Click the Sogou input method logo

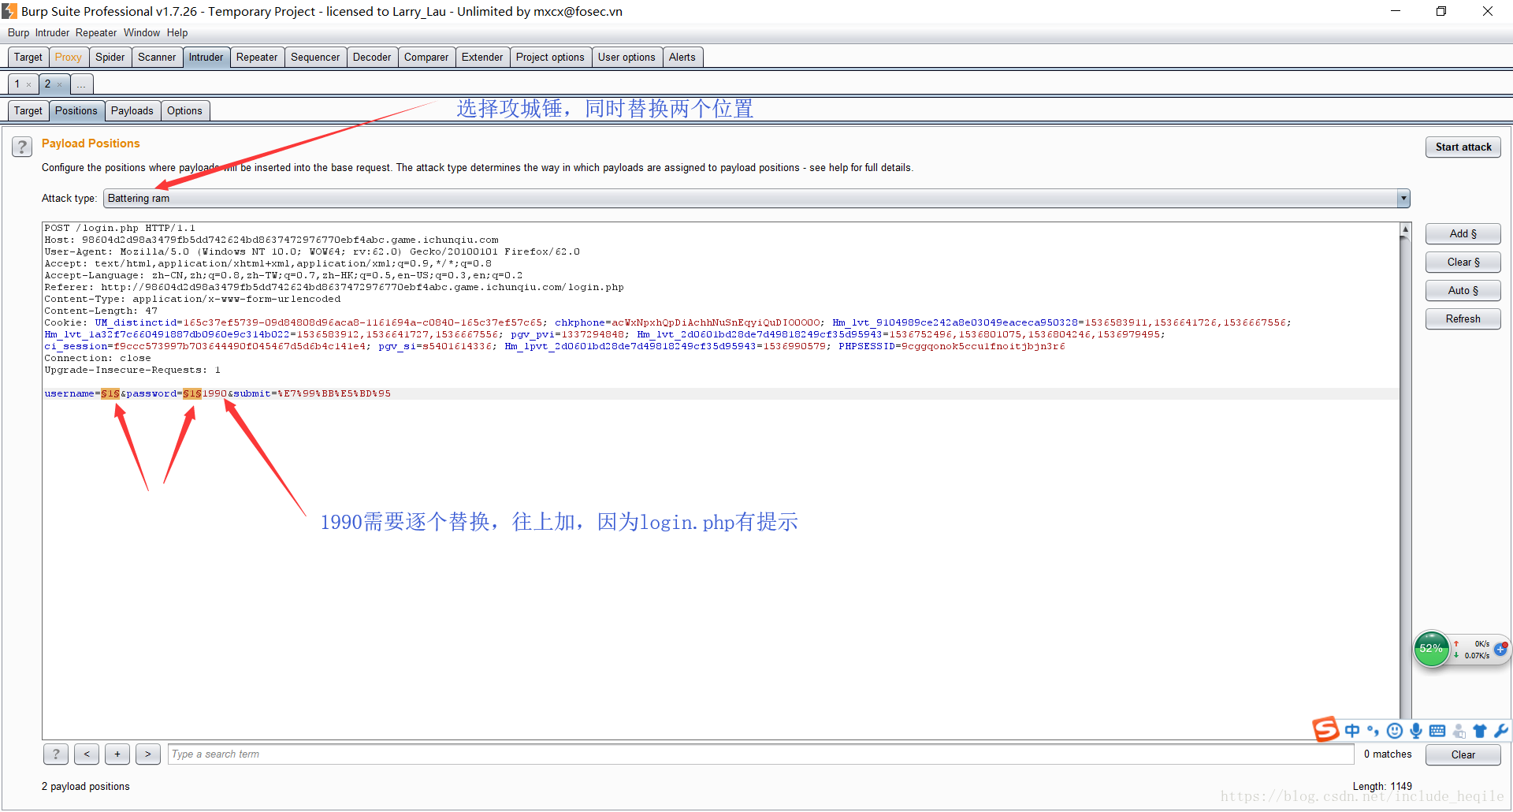tap(1325, 729)
